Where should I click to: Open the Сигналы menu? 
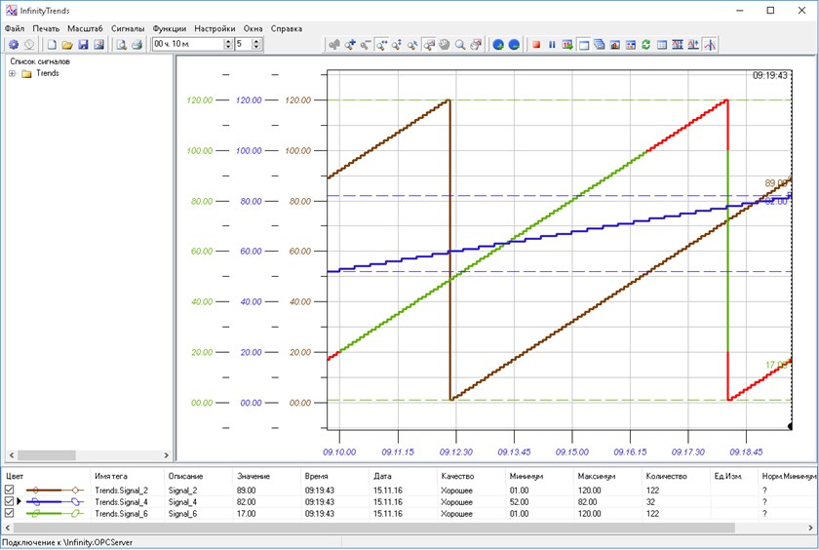(x=127, y=28)
